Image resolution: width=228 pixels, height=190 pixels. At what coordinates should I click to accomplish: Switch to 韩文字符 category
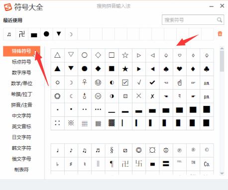point(21,148)
